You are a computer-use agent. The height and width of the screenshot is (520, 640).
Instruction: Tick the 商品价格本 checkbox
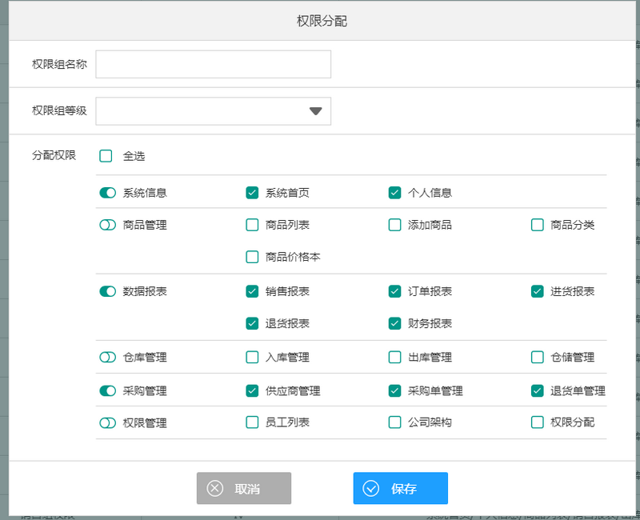pyautogui.click(x=252, y=257)
